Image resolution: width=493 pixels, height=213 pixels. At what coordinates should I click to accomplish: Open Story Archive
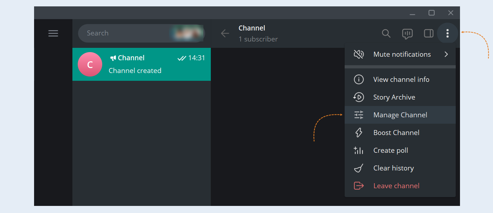point(400,97)
